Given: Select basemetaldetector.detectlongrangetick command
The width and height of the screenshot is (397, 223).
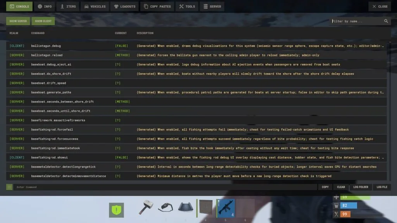Looking at the screenshot, I should tap(197, 167).
